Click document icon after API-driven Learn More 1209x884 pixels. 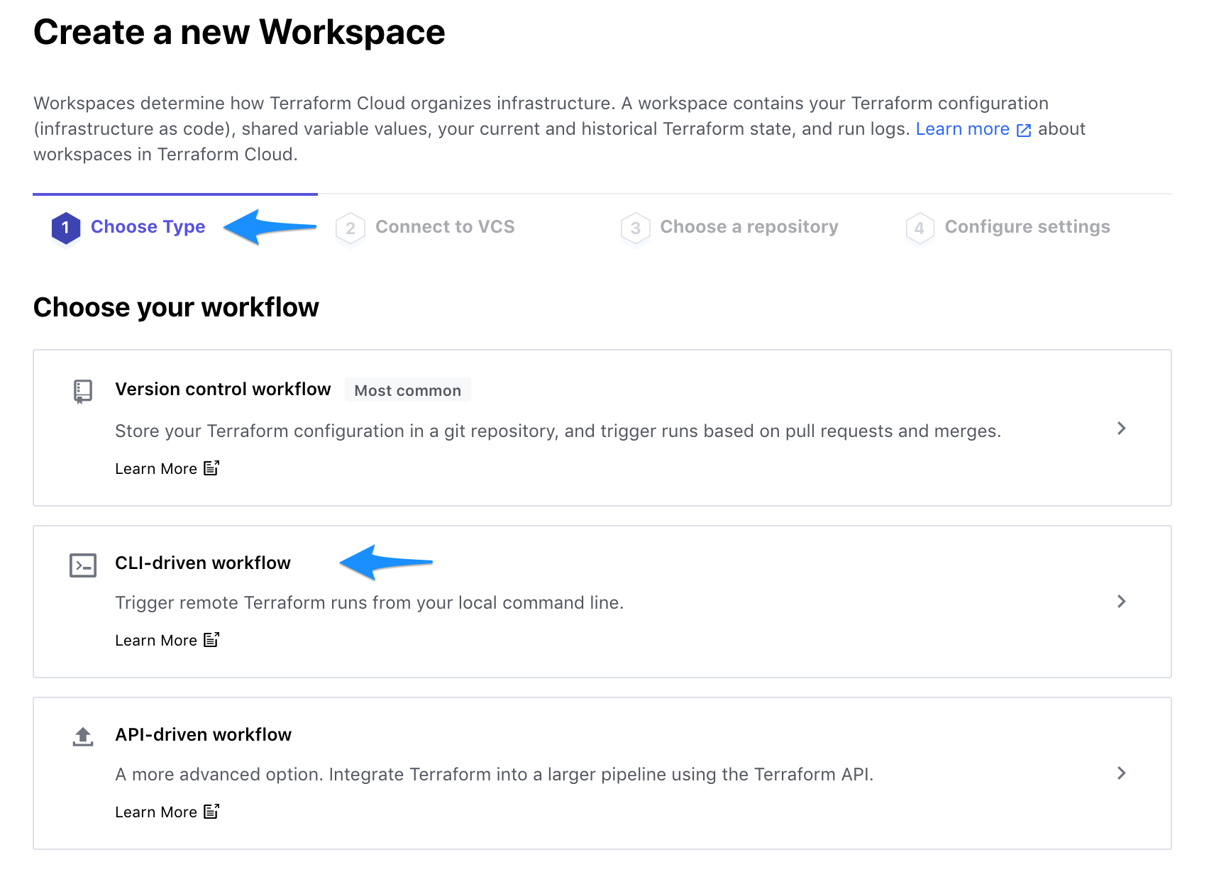[x=211, y=812]
